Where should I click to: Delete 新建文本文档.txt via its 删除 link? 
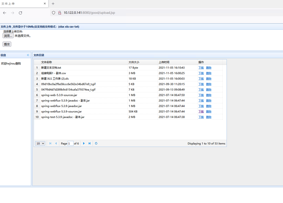pos(209,68)
